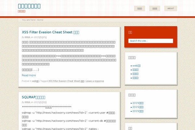The image size is (195, 130).
Task: Open author M4sk on the SQLMAP post
Action: coord(27,102)
